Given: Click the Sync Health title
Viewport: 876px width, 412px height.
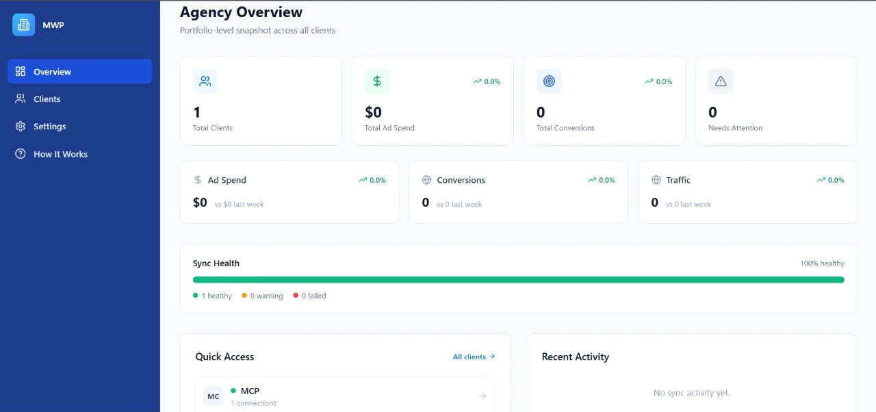Looking at the screenshot, I should [x=216, y=263].
